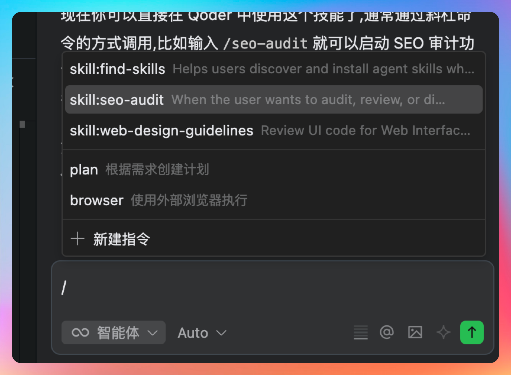The width and height of the screenshot is (511, 375).
Task: Select the browser command entry
Action: (97, 201)
